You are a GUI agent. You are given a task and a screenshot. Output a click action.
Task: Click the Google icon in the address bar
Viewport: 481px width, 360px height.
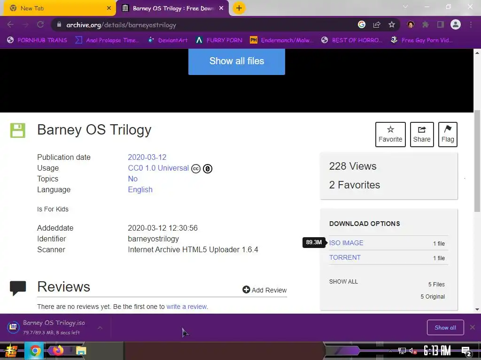pos(362,24)
